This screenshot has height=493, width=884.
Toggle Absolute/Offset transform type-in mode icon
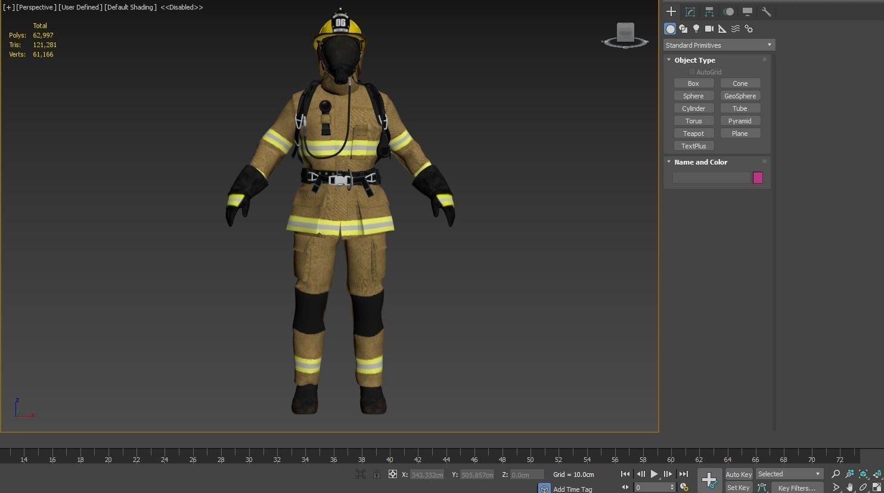[392, 474]
